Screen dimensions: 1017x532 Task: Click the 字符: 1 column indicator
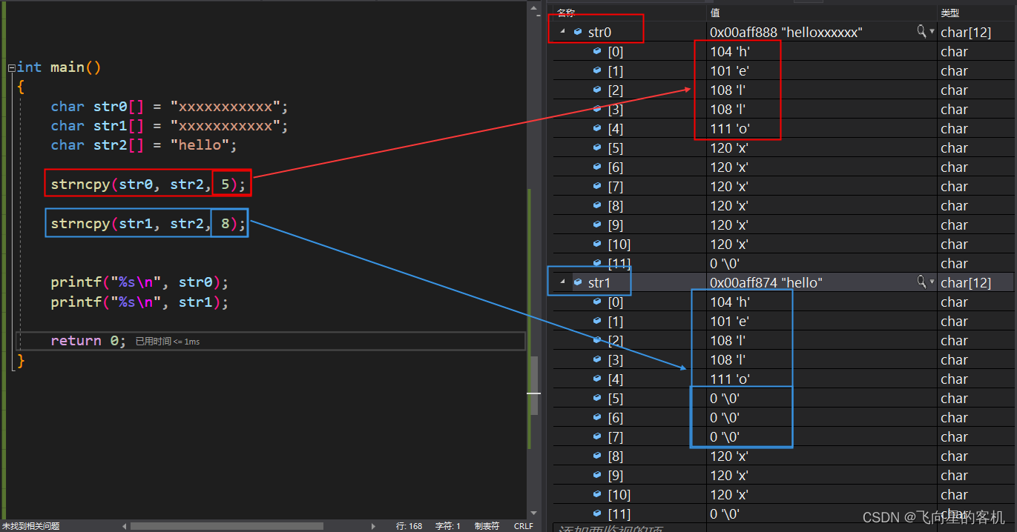447,526
